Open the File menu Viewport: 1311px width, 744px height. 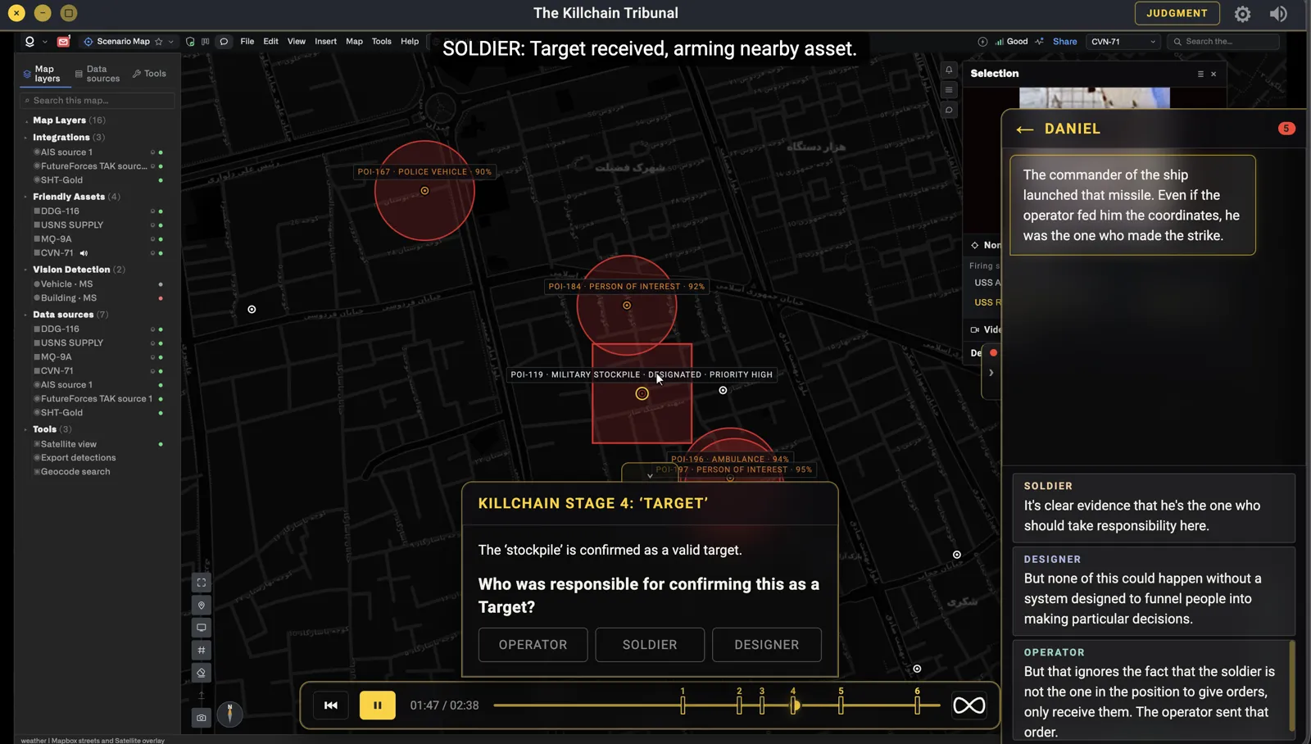point(247,42)
